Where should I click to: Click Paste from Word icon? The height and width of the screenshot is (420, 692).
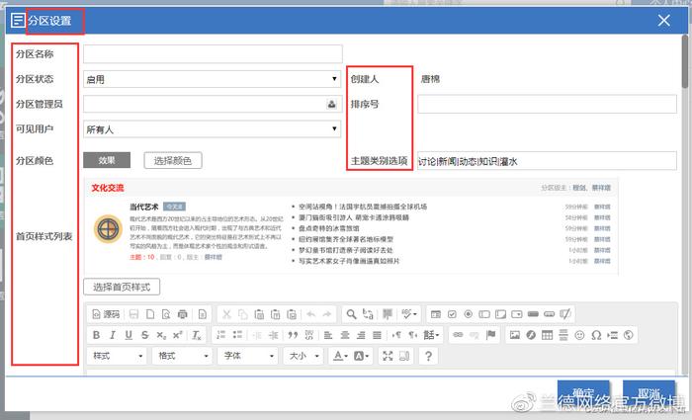coord(292,314)
